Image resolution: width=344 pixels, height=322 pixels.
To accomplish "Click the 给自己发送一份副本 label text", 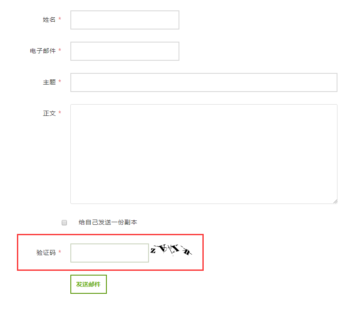I will 108,222.
